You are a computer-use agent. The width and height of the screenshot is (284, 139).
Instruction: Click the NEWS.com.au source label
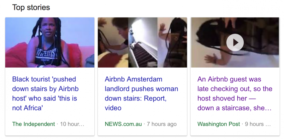[x=123, y=124]
